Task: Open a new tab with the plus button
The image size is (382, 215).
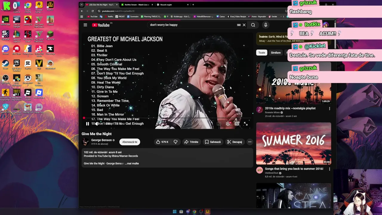Action: (x=193, y=4)
